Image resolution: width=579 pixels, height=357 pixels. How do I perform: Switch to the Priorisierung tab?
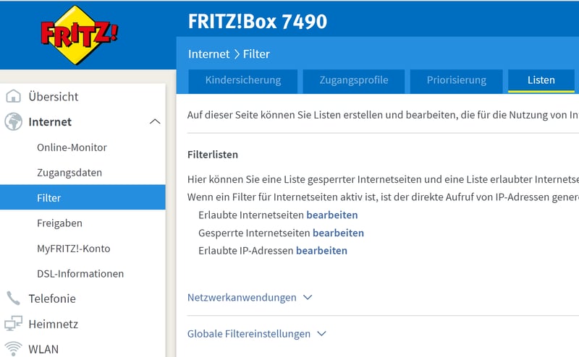457,81
